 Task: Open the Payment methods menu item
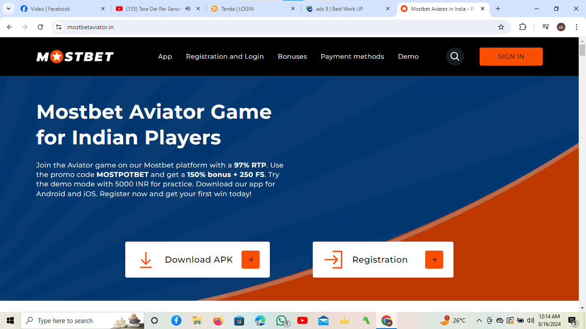click(x=352, y=57)
